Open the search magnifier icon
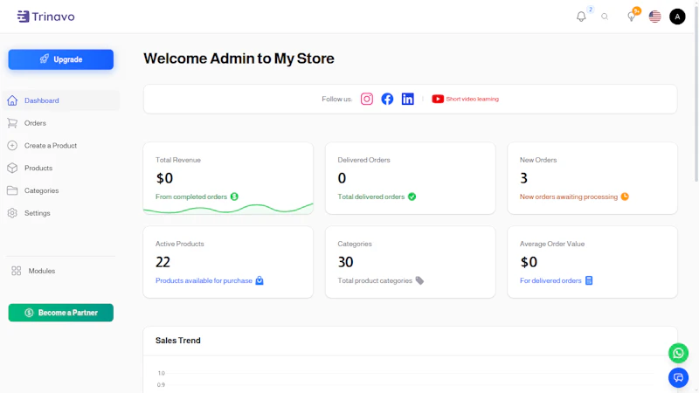 [x=605, y=17]
